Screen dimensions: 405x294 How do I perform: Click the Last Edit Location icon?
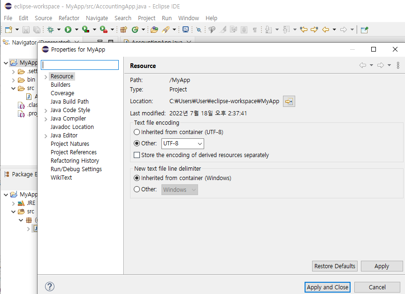[x=304, y=30]
